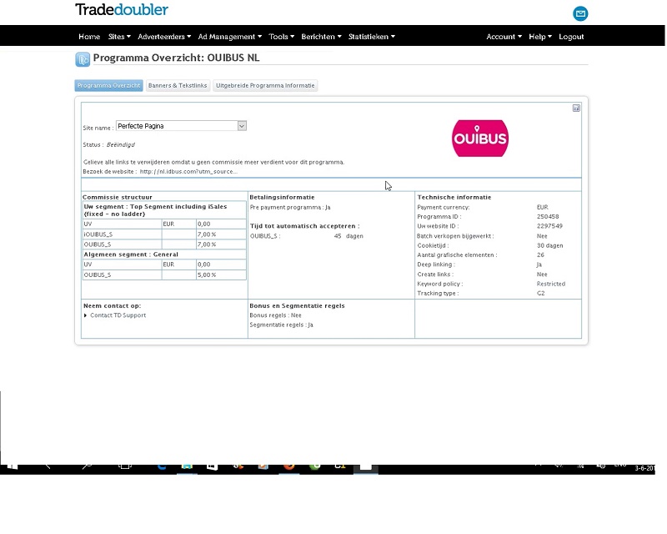Image resolution: width=667 pixels, height=534 pixels.
Task: Open the Account menu
Action: (504, 37)
